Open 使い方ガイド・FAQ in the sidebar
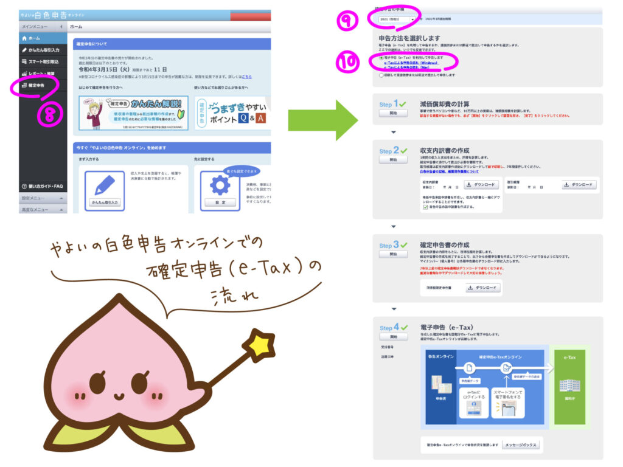Screen dimensions: 623x467 (x=43, y=186)
